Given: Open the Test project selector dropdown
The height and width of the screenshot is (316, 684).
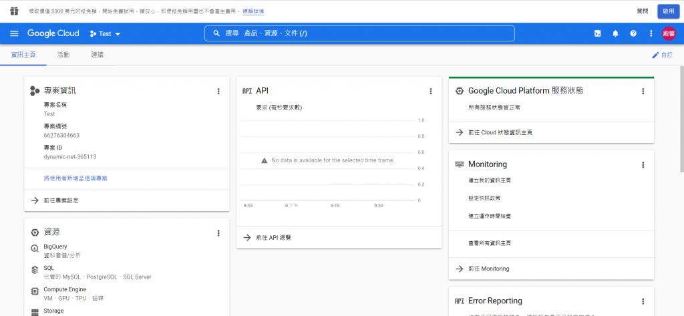Looking at the screenshot, I should point(105,33).
